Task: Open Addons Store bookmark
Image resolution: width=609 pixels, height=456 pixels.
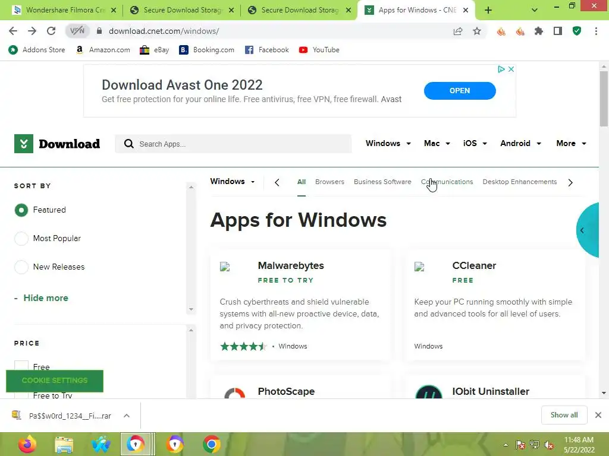Action: pyautogui.click(x=37, y=50)
